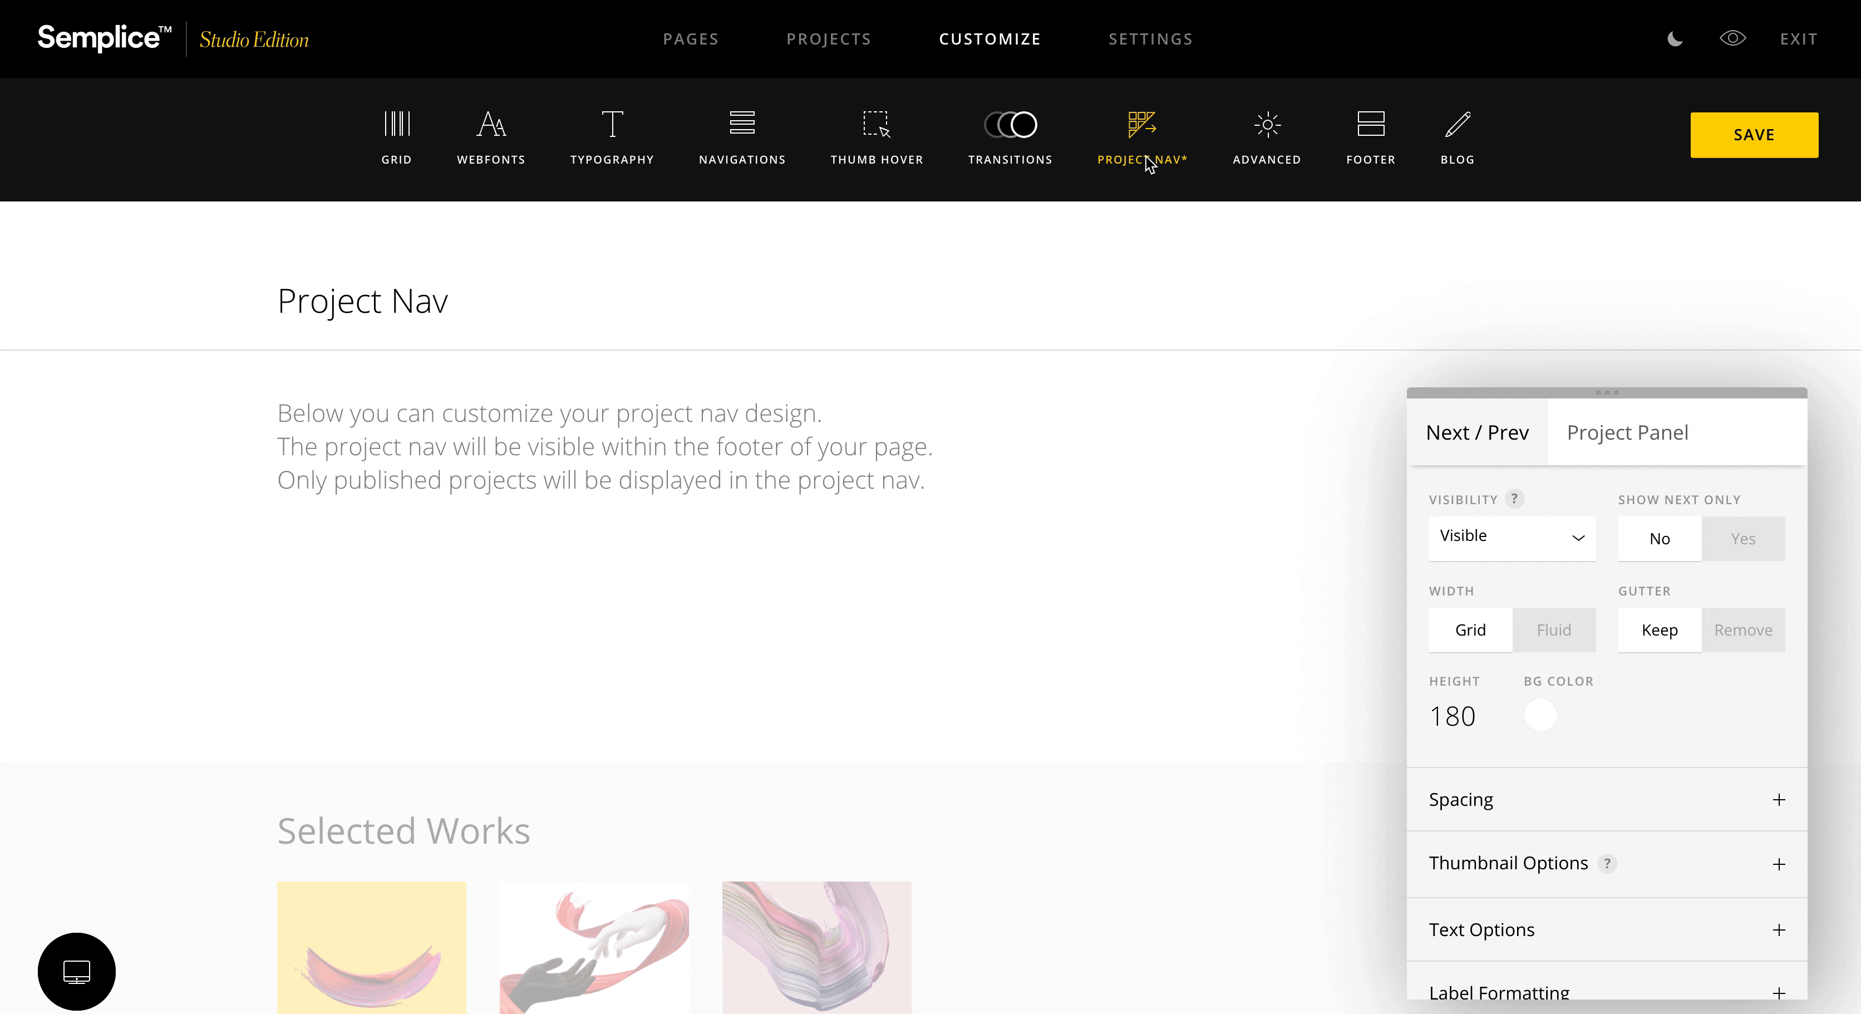Image resolution: width=1861 pixels, height=1014 pixels.
Task: Expand the Spacing section
Action: pos(1607,800)
